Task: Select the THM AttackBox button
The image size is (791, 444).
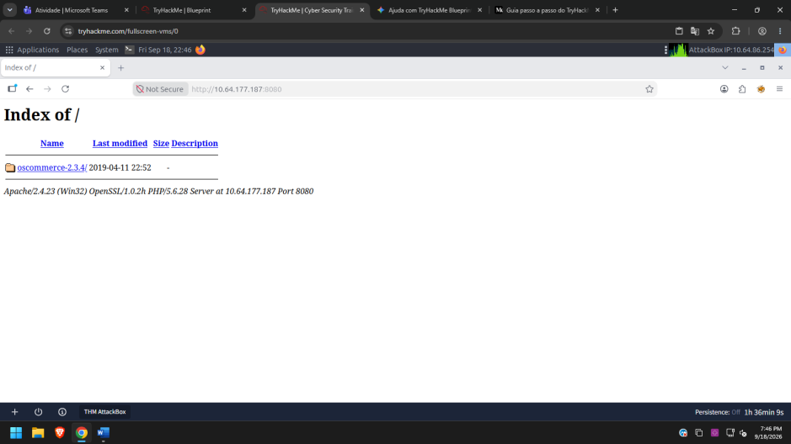Action: (x=104, y=412)
